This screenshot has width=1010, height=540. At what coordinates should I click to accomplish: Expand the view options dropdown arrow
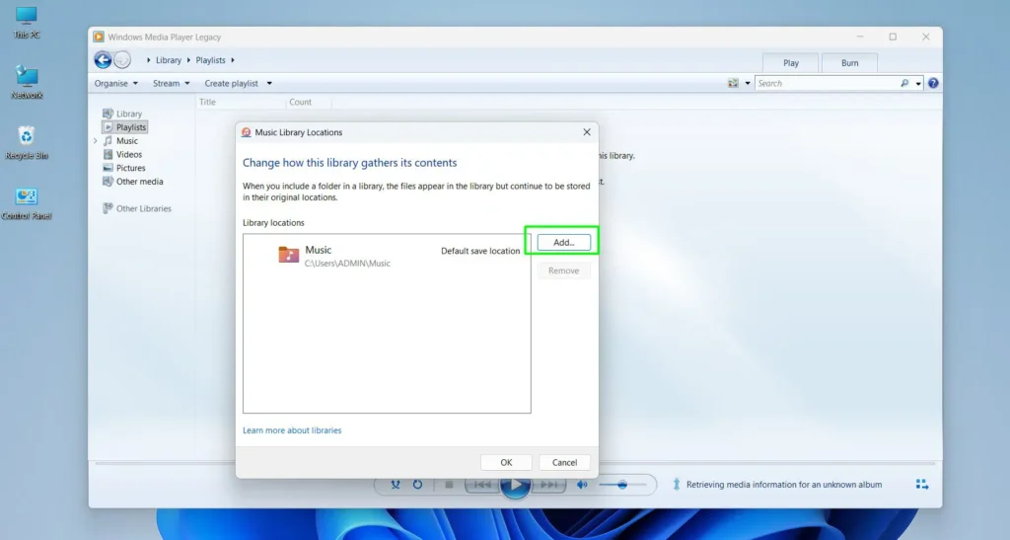coord(748,83)
